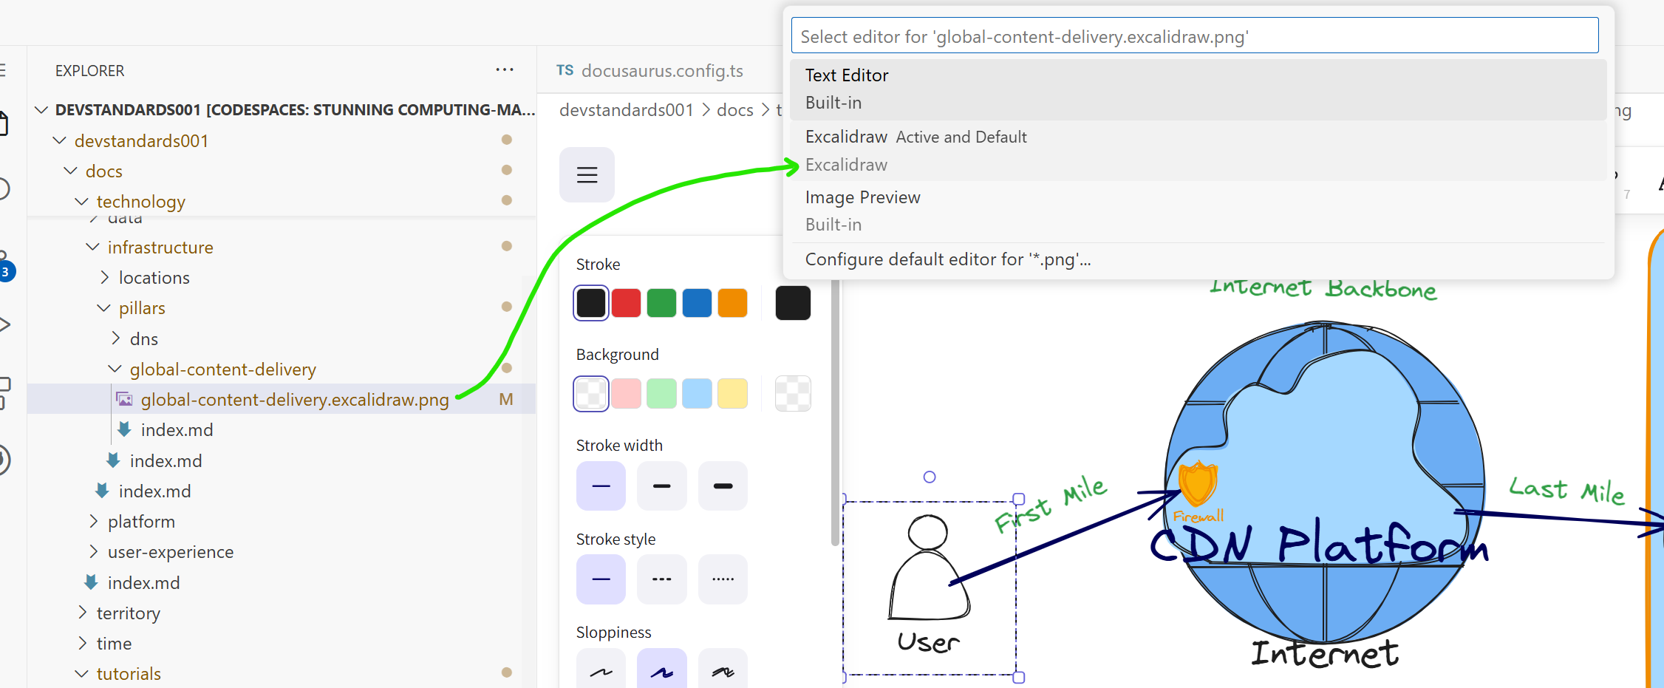
Task: Select the boldest stroke width option
Action: tap(722, 486)
